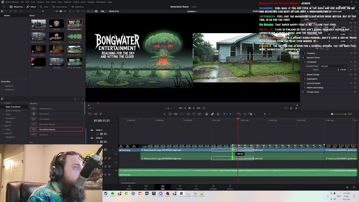Switch media pool to thumbnail view
This screenshot has height=202, width=359.
61,11
